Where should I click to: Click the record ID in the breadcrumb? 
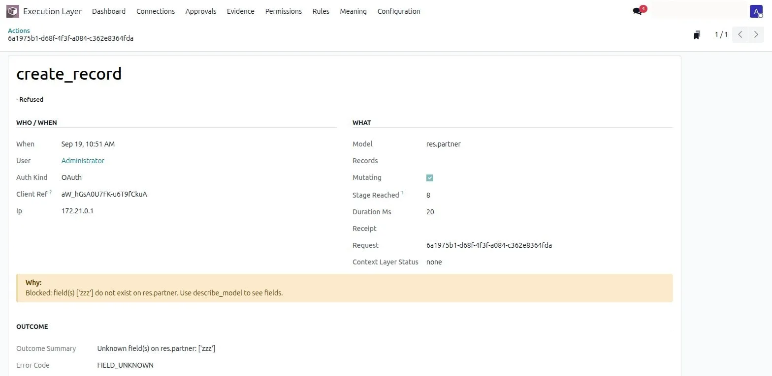point(71,38)
